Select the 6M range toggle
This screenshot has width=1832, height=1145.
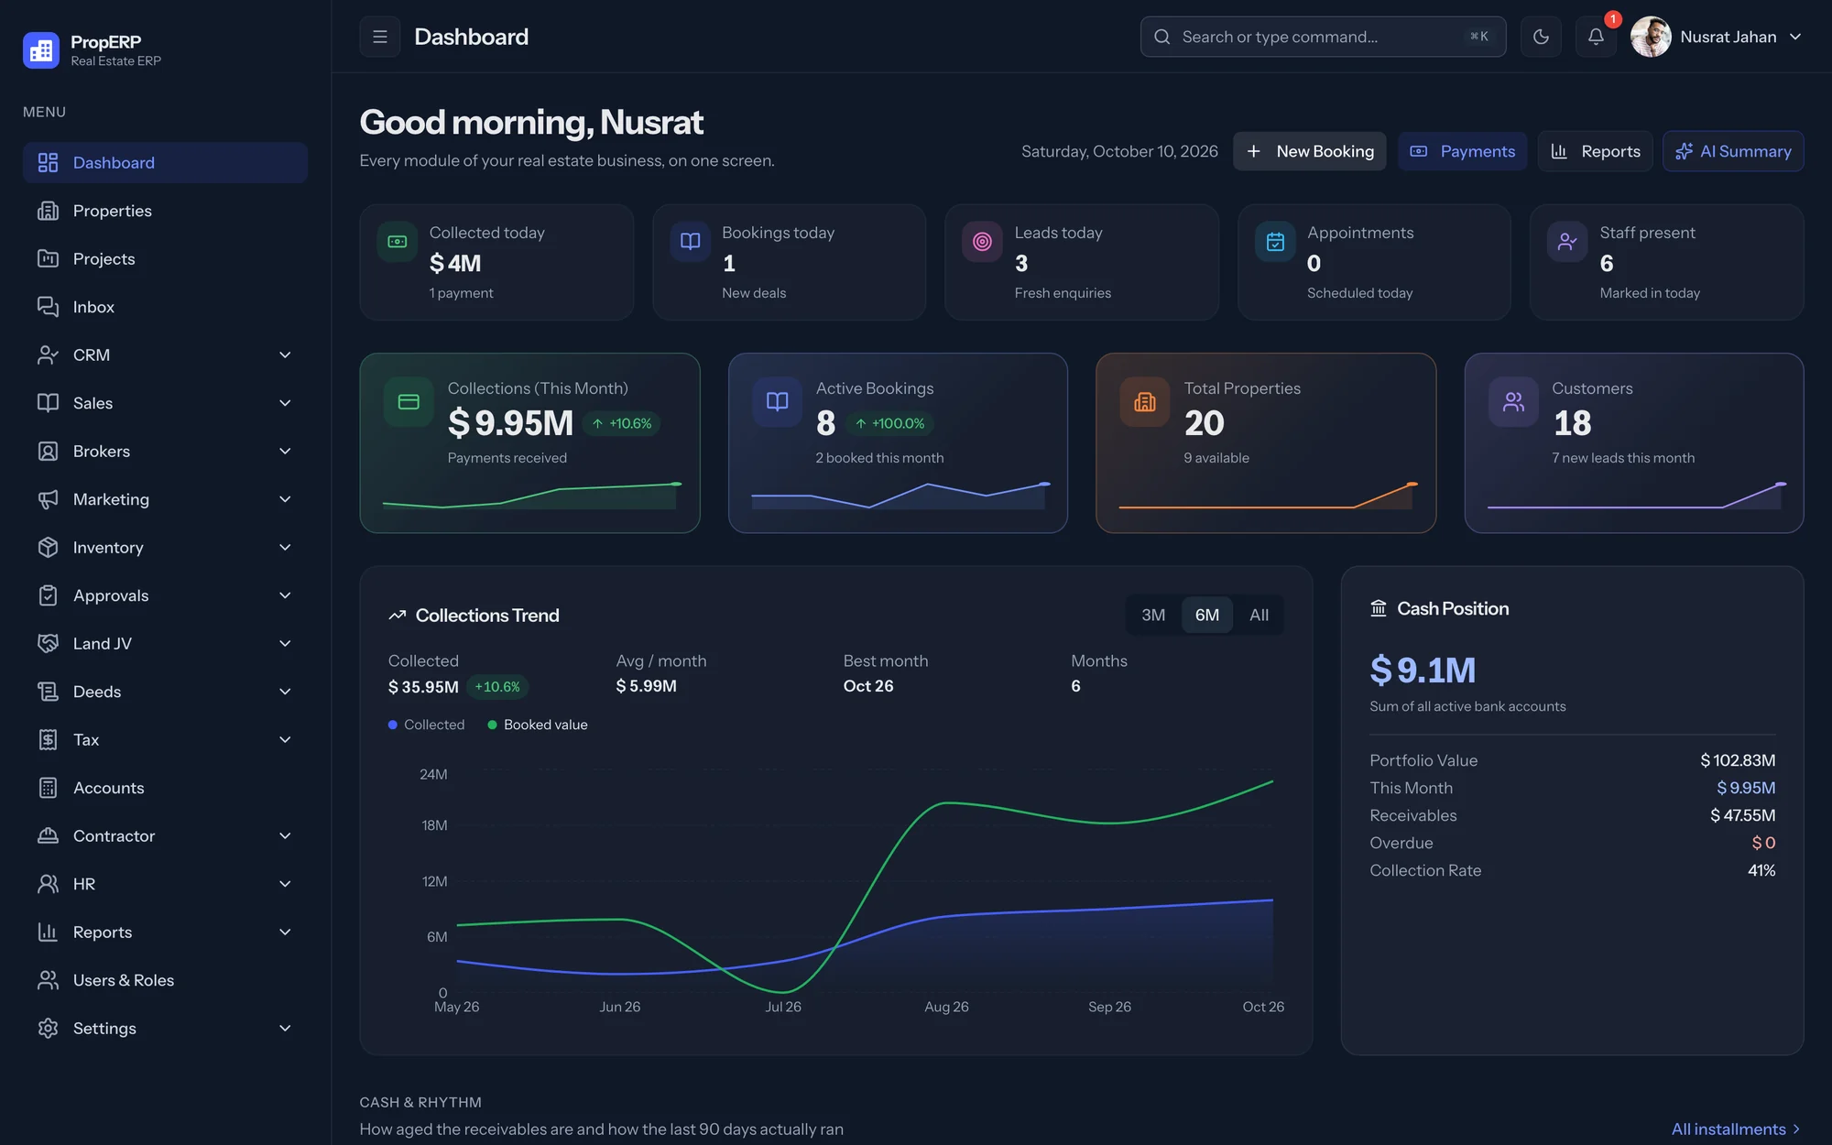point(1206,615)
